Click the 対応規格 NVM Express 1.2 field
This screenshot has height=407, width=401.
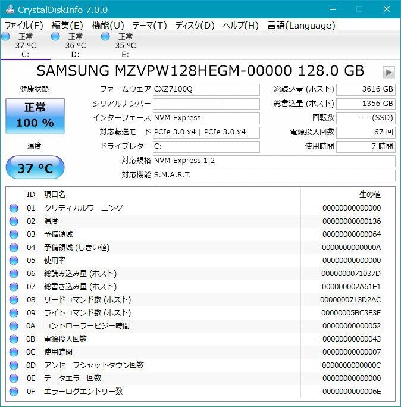coord(274,161)
